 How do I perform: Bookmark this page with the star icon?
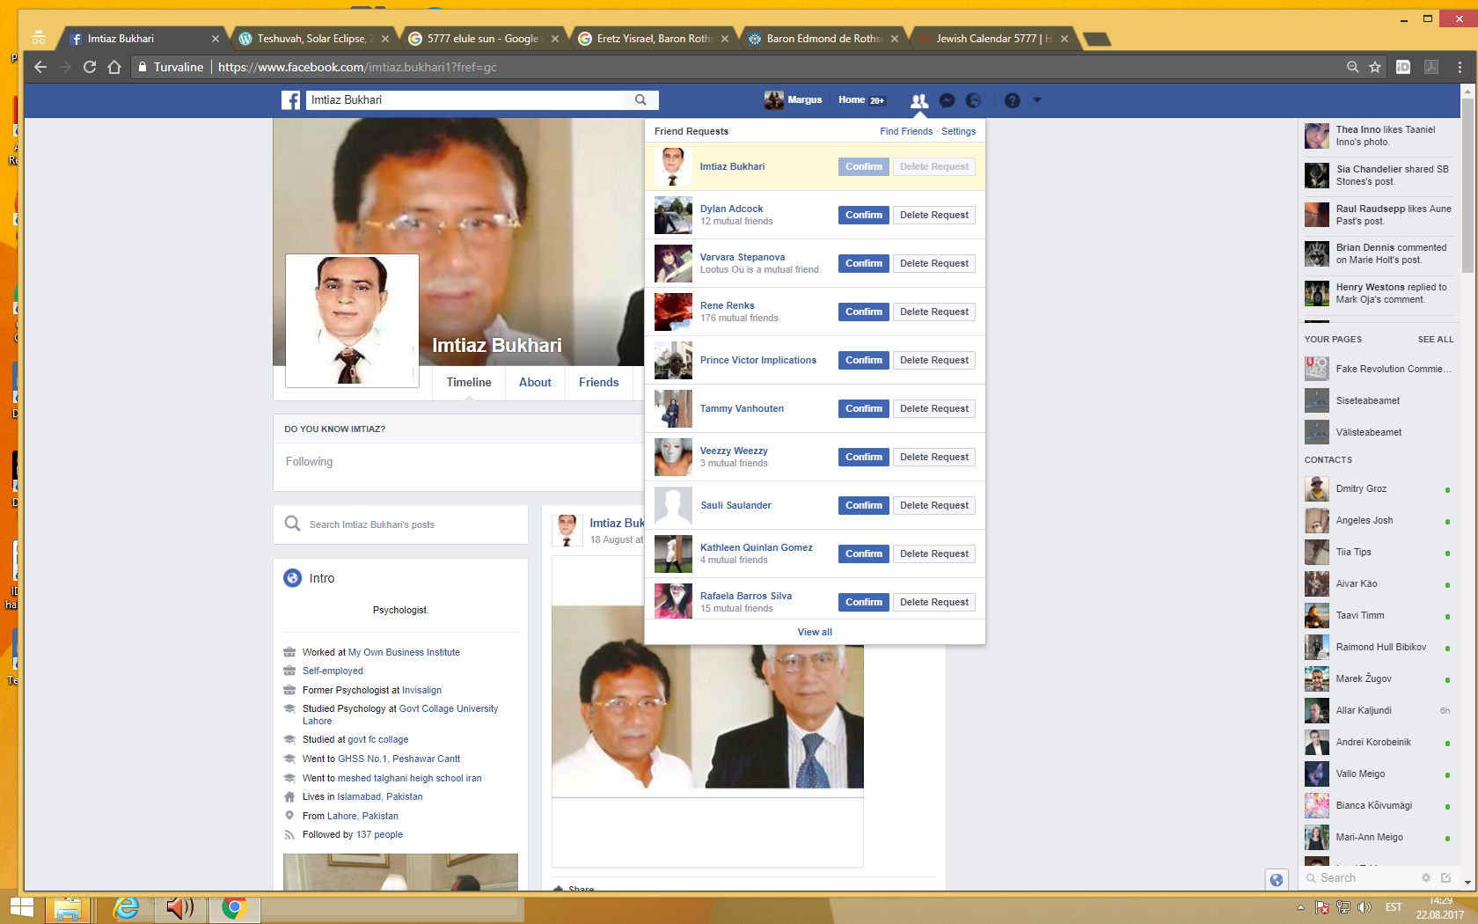[x=1375, y=67]
